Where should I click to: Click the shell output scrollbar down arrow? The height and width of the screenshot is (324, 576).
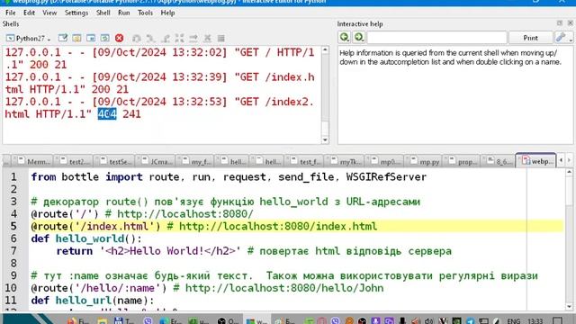pos(325,139)
